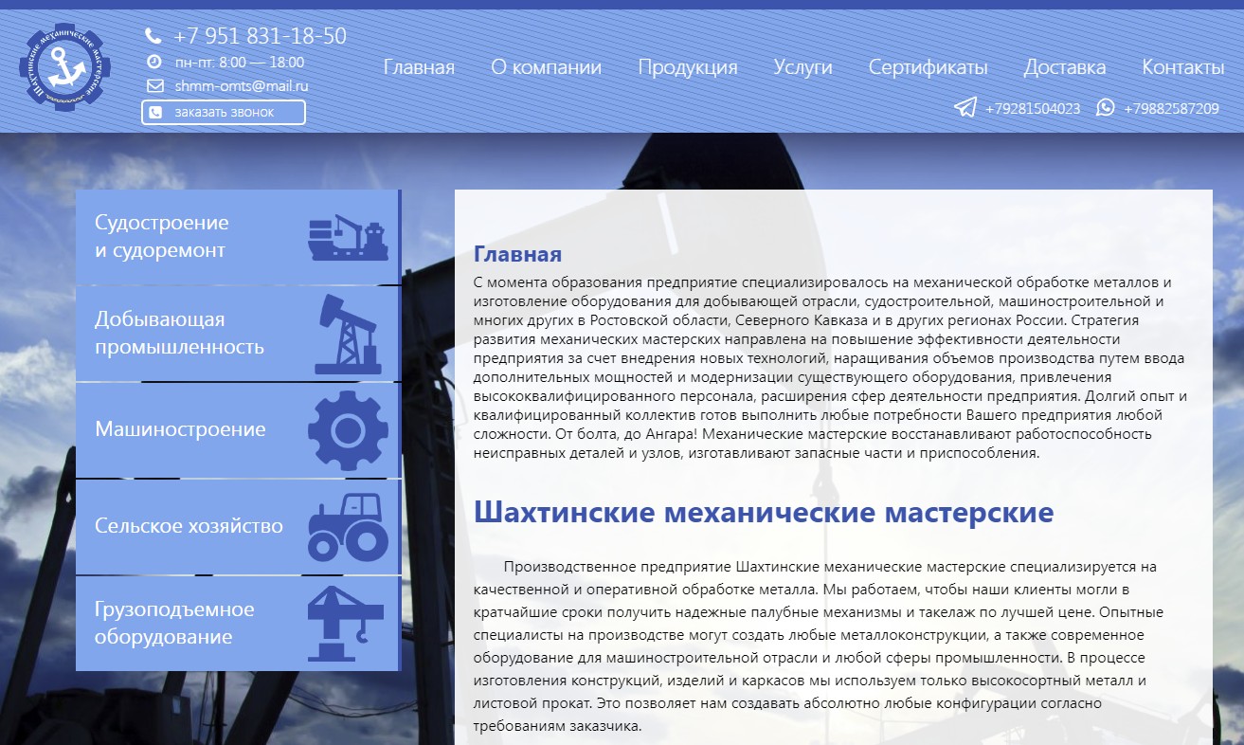Click the small Главная heading in content
The width and height of the screenshot is (1244, 745).
pyautogui.click(x=517, y=254)
